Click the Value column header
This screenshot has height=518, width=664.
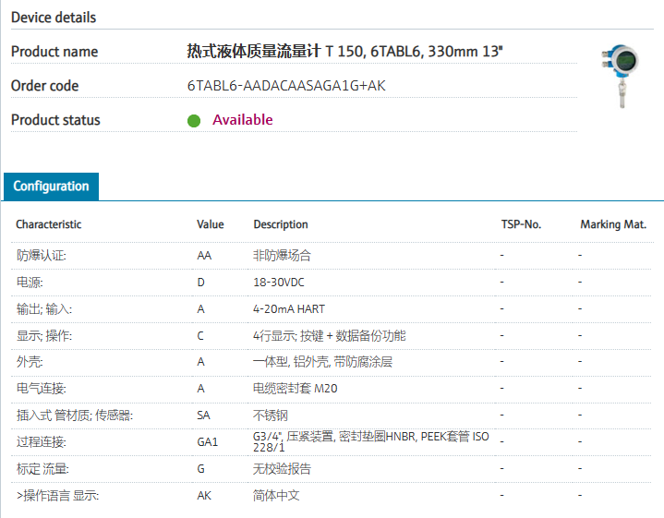pyautogui.click(x=210, y=224)
